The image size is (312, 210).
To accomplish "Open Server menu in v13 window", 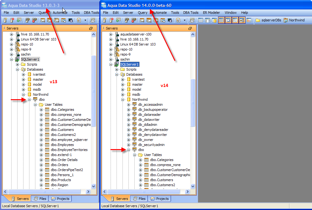I will point(29,13).
